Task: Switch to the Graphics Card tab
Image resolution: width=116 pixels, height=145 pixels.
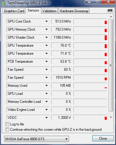Action: coord(14,11)
